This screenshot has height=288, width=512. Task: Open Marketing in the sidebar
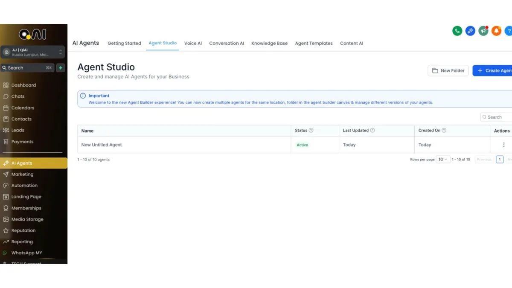click(x=22, y=174)
